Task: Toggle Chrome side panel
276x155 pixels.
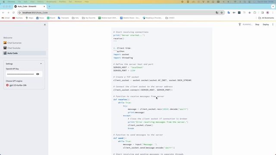Action: click(262, 12)
